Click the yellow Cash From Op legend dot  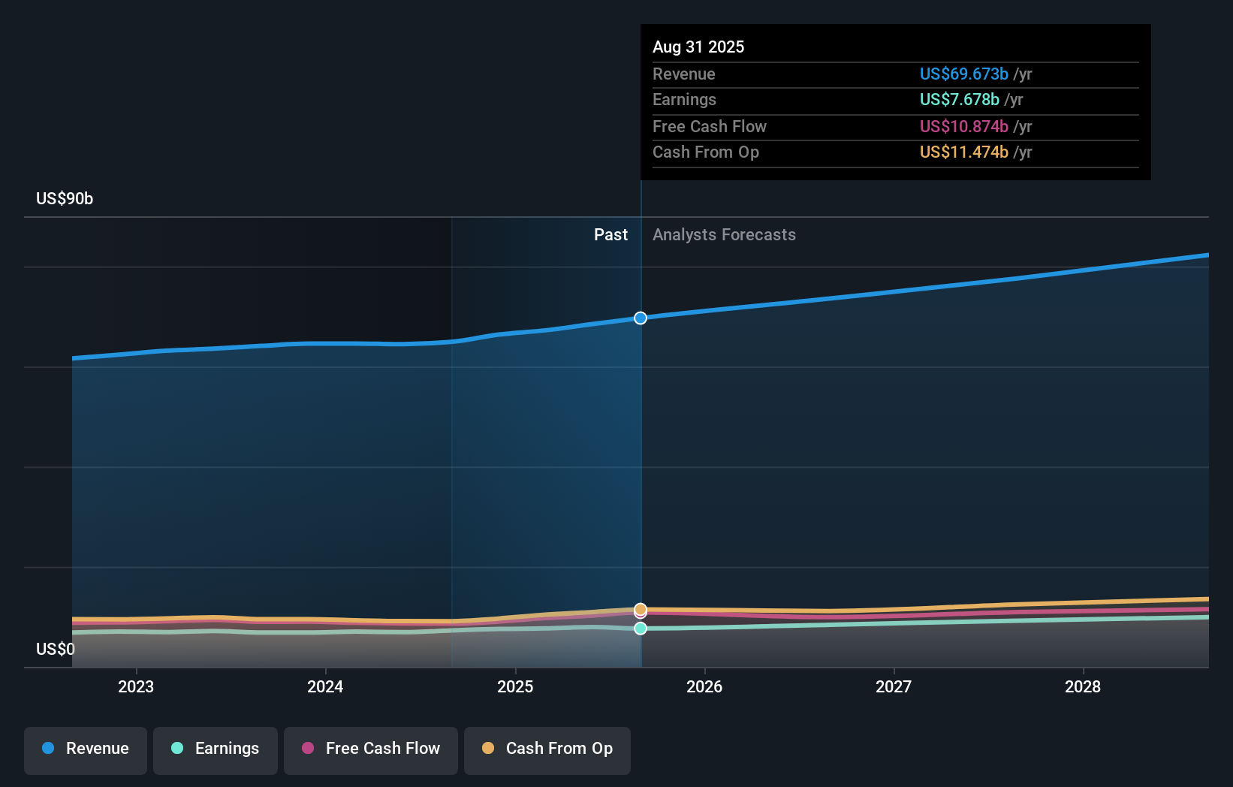click(x=489, y=749)
